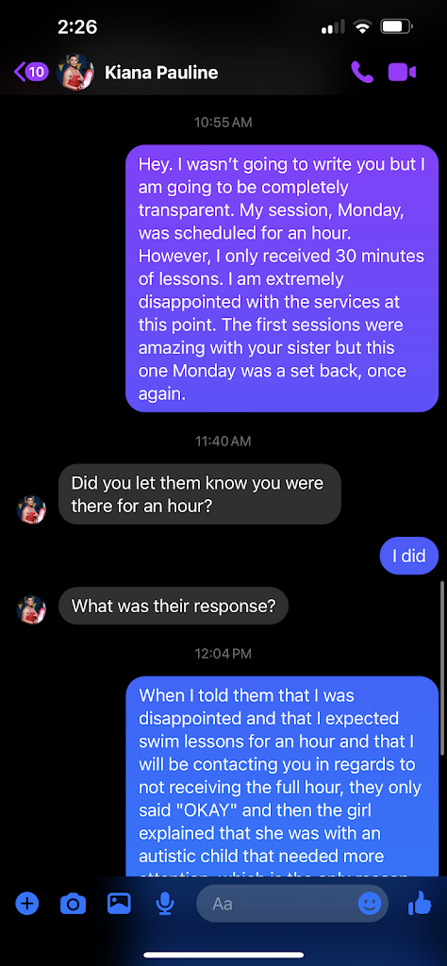Open the camera from message bar
Screen dimensions: 447x966
click(74, 904)
